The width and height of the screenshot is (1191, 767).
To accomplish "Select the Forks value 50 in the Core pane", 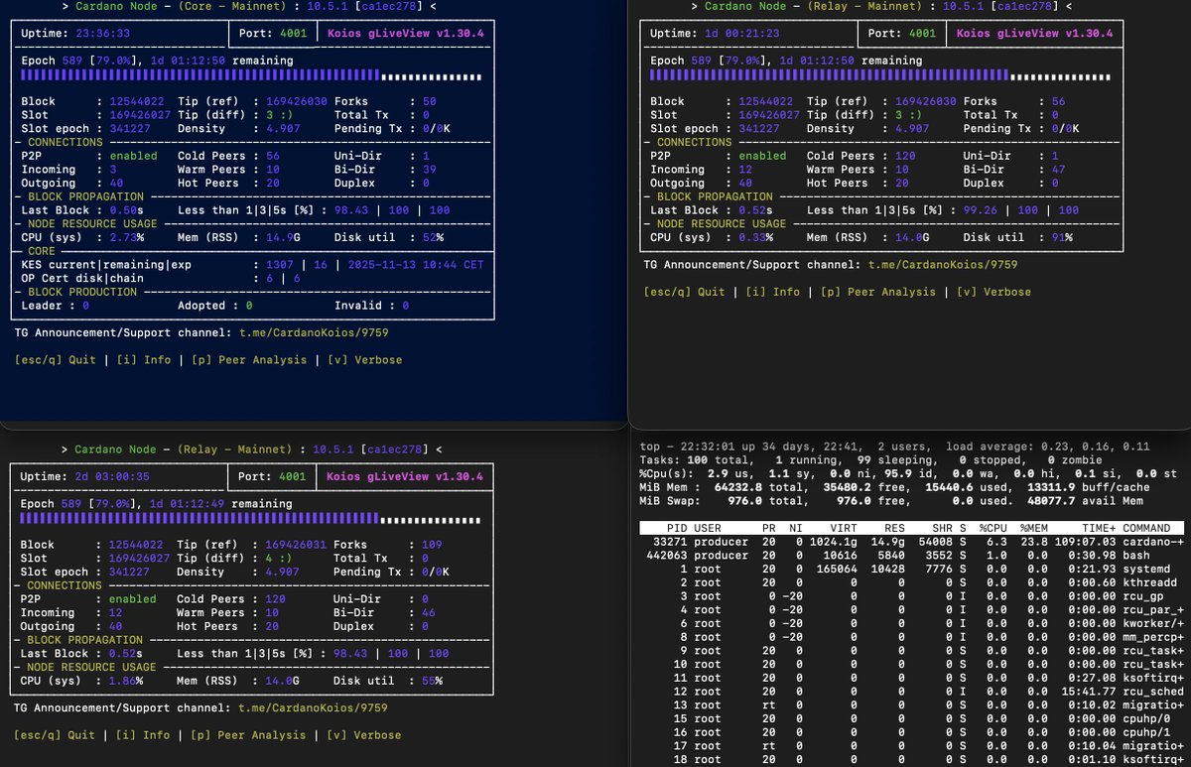I will [x=429, y=101].
